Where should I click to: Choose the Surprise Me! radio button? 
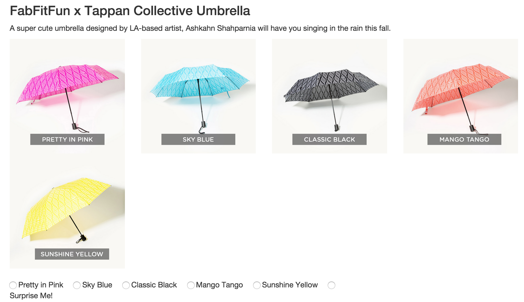click(x=331, y=285)
